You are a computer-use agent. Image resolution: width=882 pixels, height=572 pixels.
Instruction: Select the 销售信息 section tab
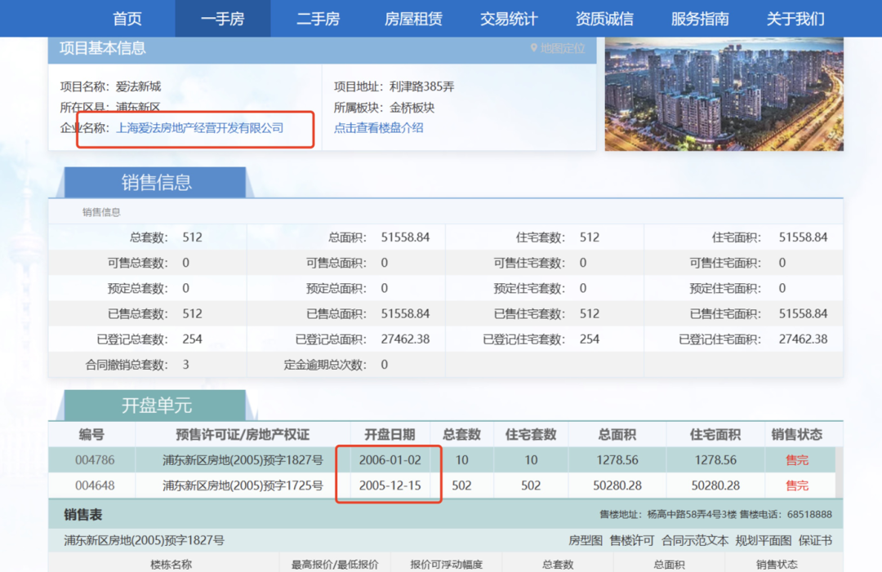click(156, 182)
